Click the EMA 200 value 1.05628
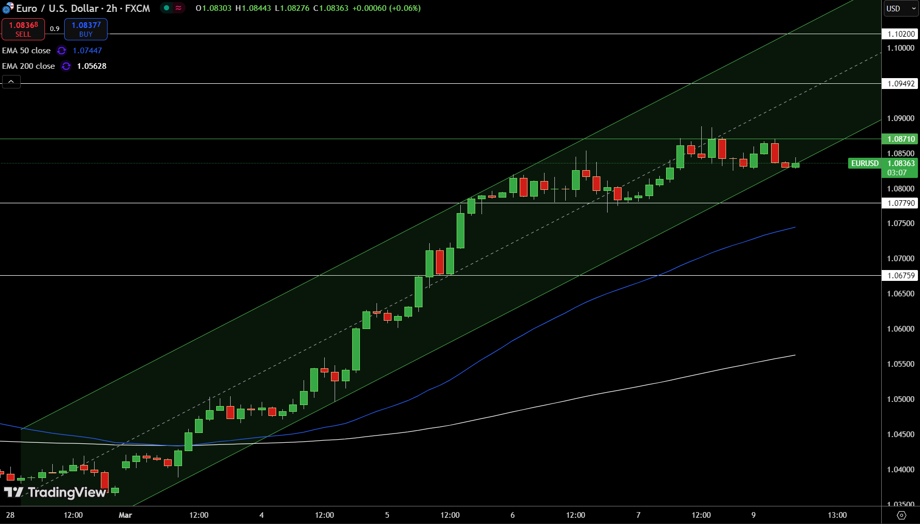 coord(92,66)
